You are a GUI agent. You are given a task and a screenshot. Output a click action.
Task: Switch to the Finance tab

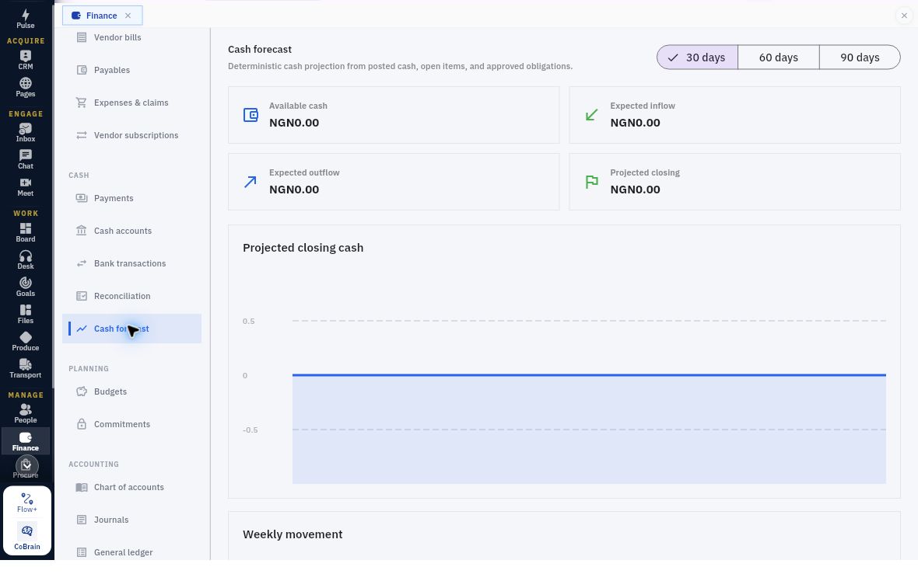click(102, 16)
